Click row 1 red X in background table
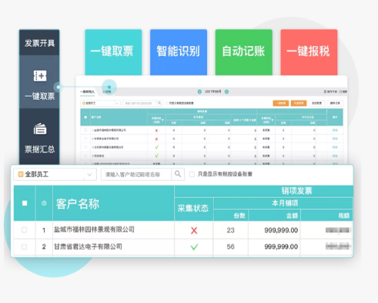Viewport: 378px width, 303px height. click(156, 130)
